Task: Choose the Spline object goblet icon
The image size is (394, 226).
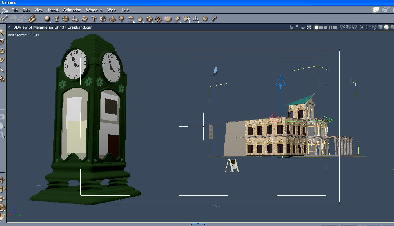Action: click(57, 19)
